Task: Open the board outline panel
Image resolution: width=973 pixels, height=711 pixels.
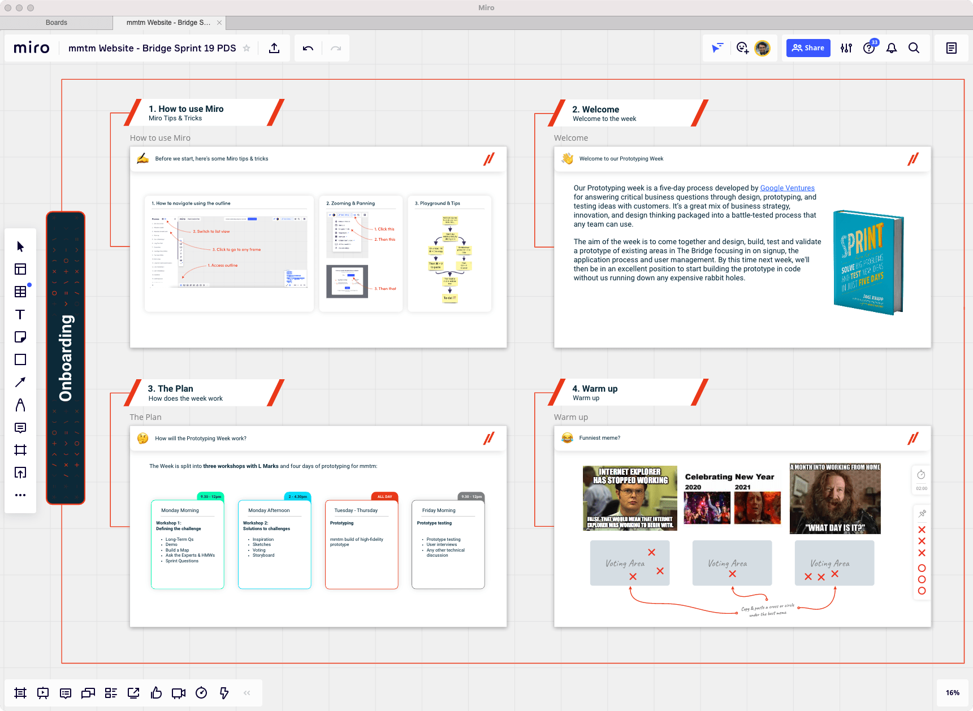Action: [x=951, y=48]
